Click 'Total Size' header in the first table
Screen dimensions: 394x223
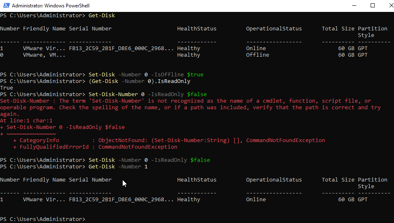(338, 29)
